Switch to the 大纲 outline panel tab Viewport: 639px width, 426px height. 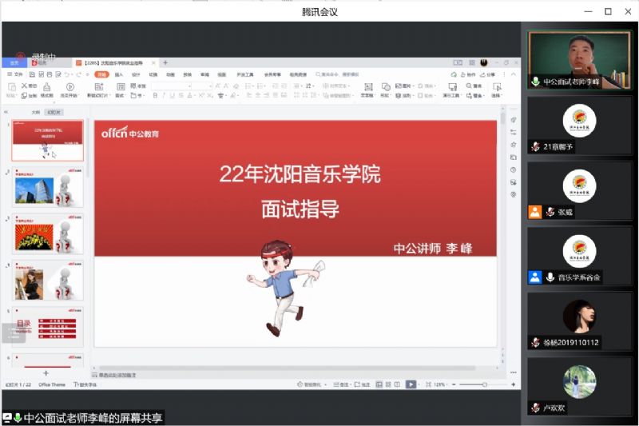coord(35,113)
